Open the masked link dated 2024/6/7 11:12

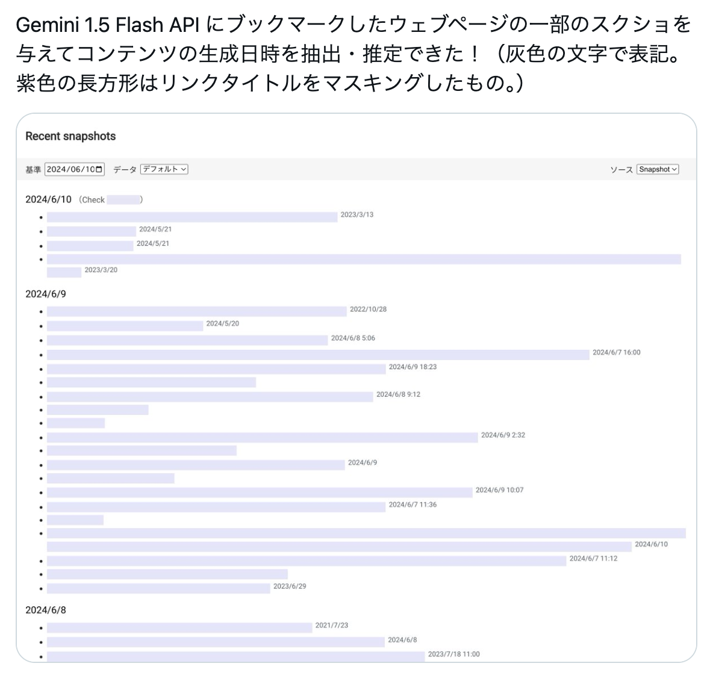point(307,561)
